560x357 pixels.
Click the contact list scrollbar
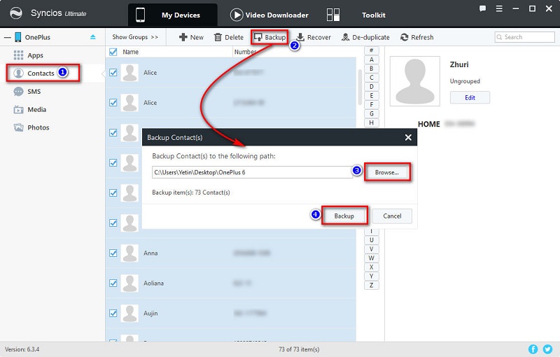click(360, 87)
